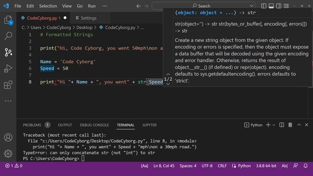Screen dimensions: 313x176
Task: Open the File menu
Action: pyautogui.click(x=18, y=6)
